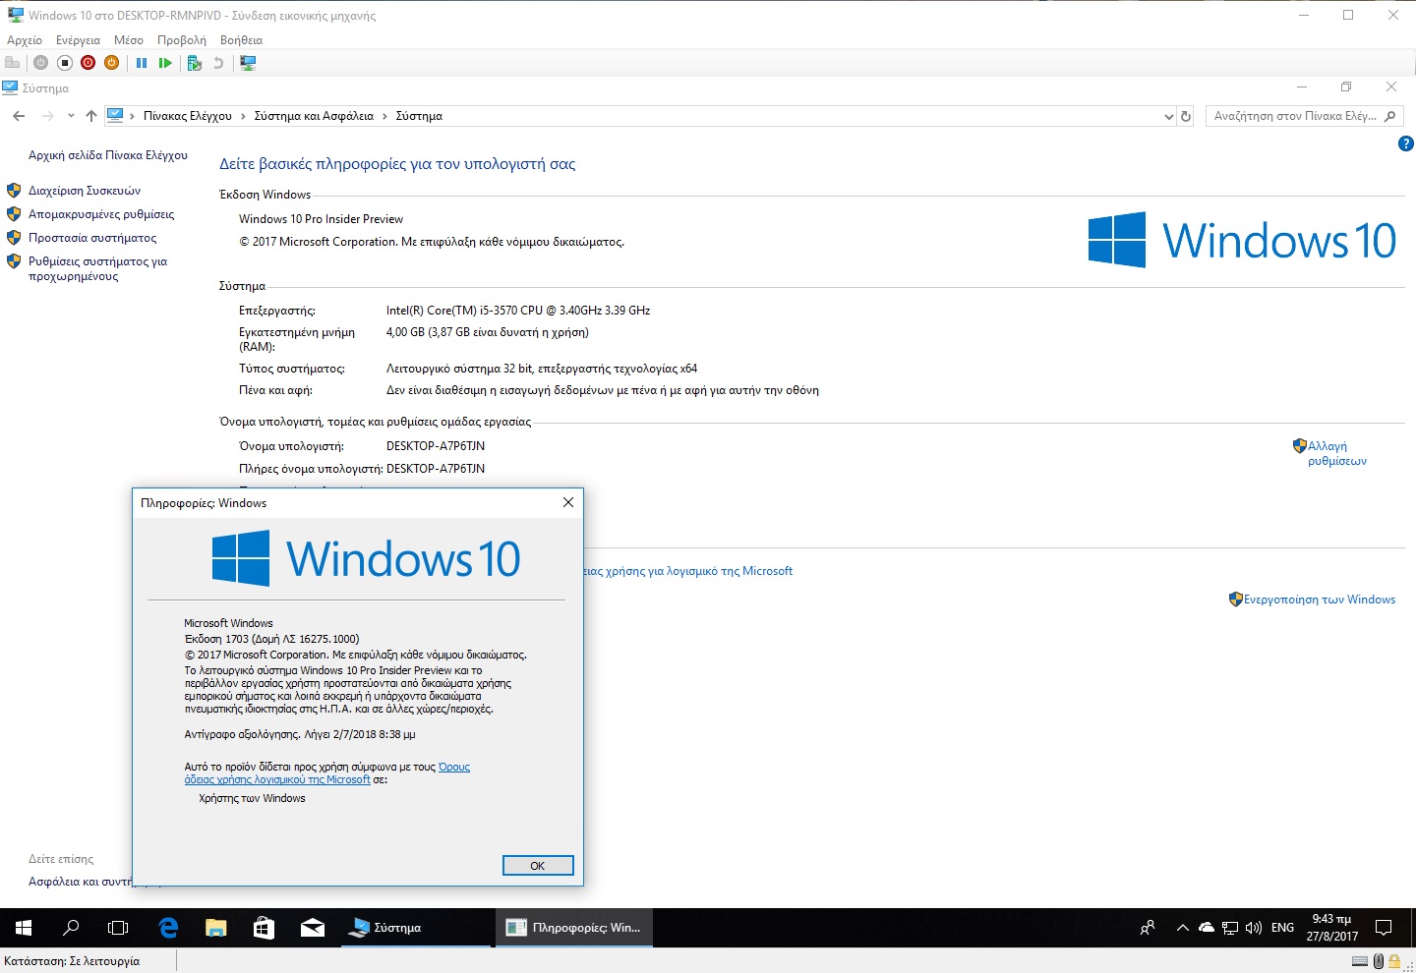Click the mouse icon in VM status bar
1416x973 pixels.
[1379, 961]
